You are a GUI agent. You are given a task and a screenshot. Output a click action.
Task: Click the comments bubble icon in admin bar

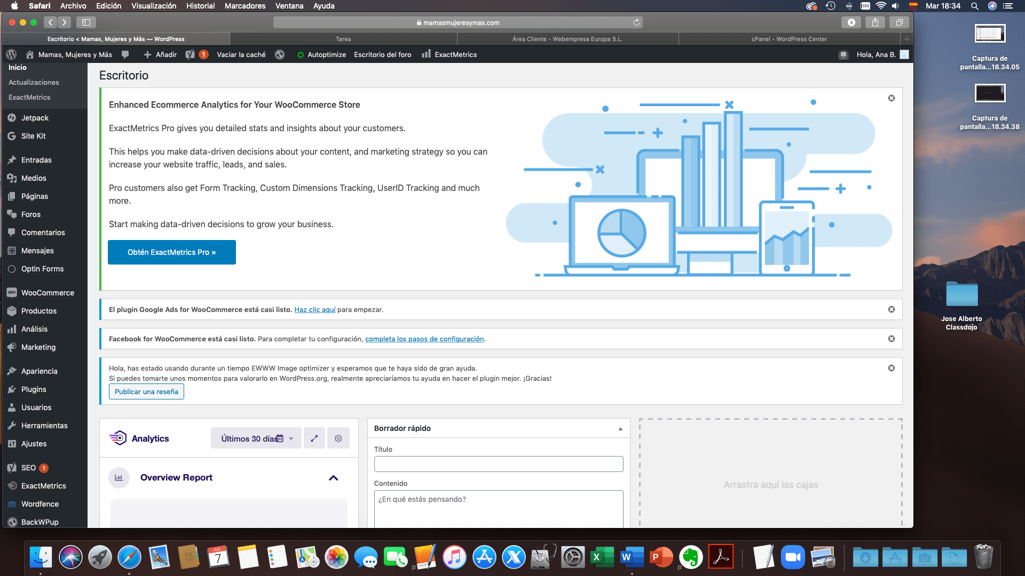tap(125, 54)
